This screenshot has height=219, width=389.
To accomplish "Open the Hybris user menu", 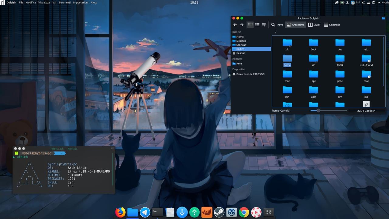I will [x=385, y=2].
